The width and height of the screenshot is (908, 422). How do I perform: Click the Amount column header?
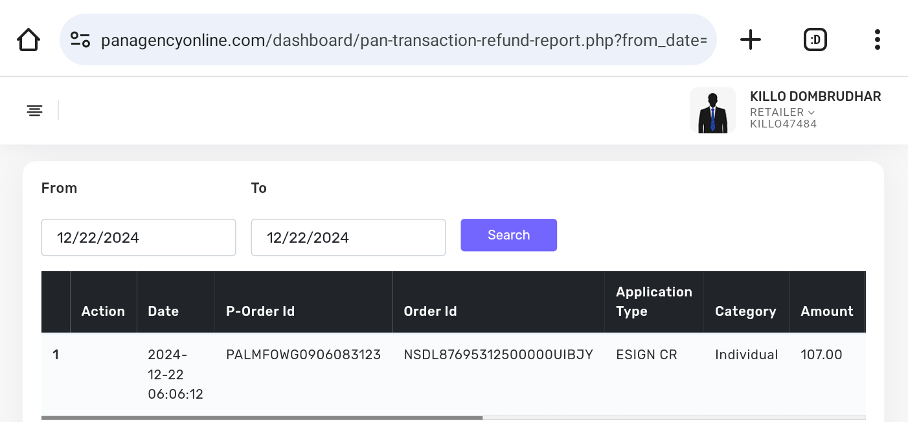[826, 311]
